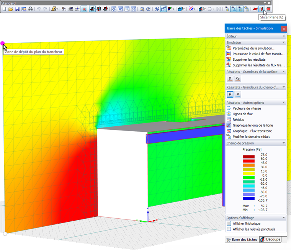Click the wireframe cube display icon
Viewport: 291px width, 250px height.
[157, 9]
